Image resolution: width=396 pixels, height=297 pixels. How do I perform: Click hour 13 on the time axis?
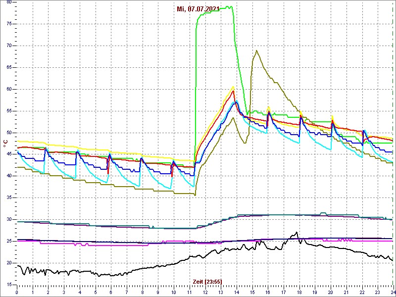point(220,292)
